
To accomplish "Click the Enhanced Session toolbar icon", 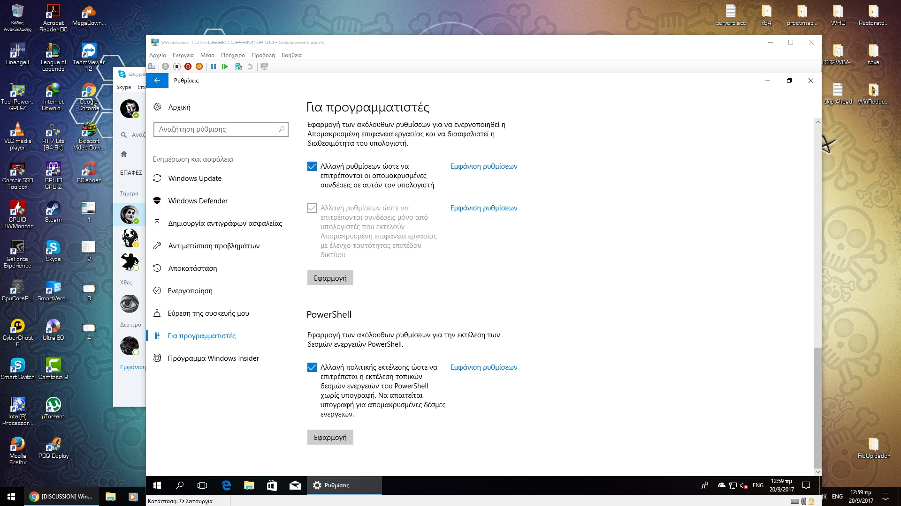I will pos(264,67).
